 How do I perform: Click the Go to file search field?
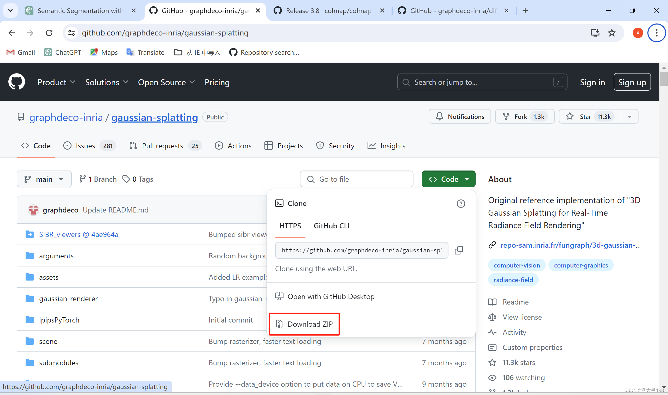click(357, 179)
